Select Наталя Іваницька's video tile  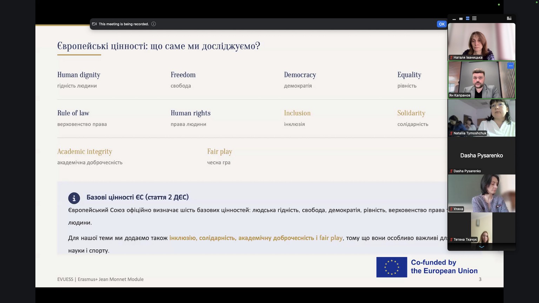481,42
